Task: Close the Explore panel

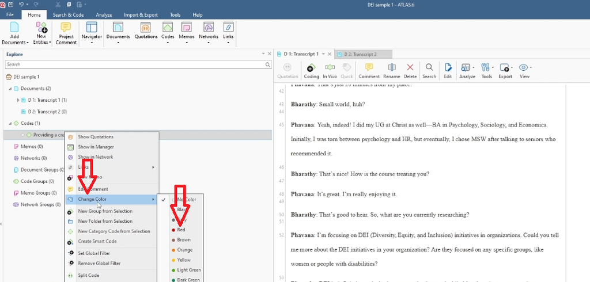Action: (270, 54)
